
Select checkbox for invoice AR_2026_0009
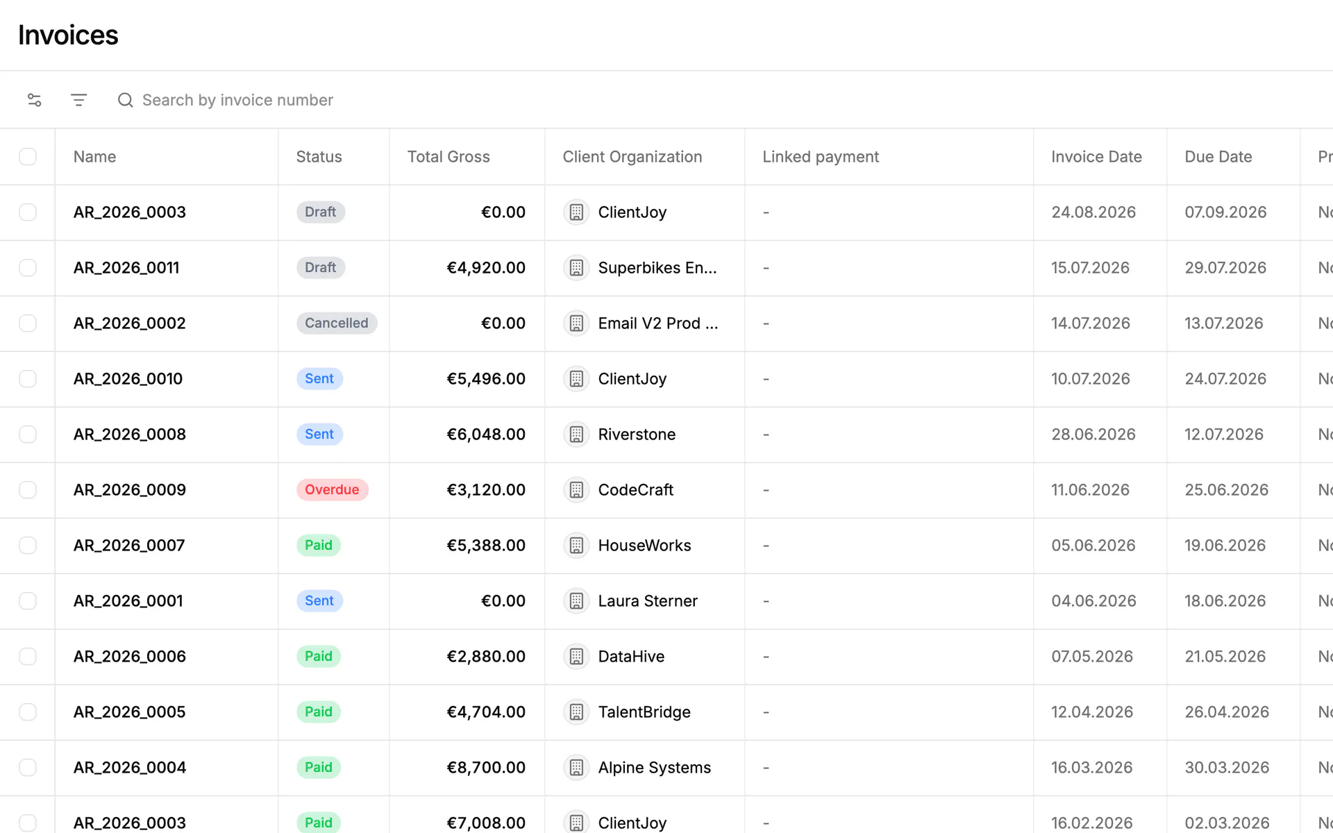tap(28, 490)
